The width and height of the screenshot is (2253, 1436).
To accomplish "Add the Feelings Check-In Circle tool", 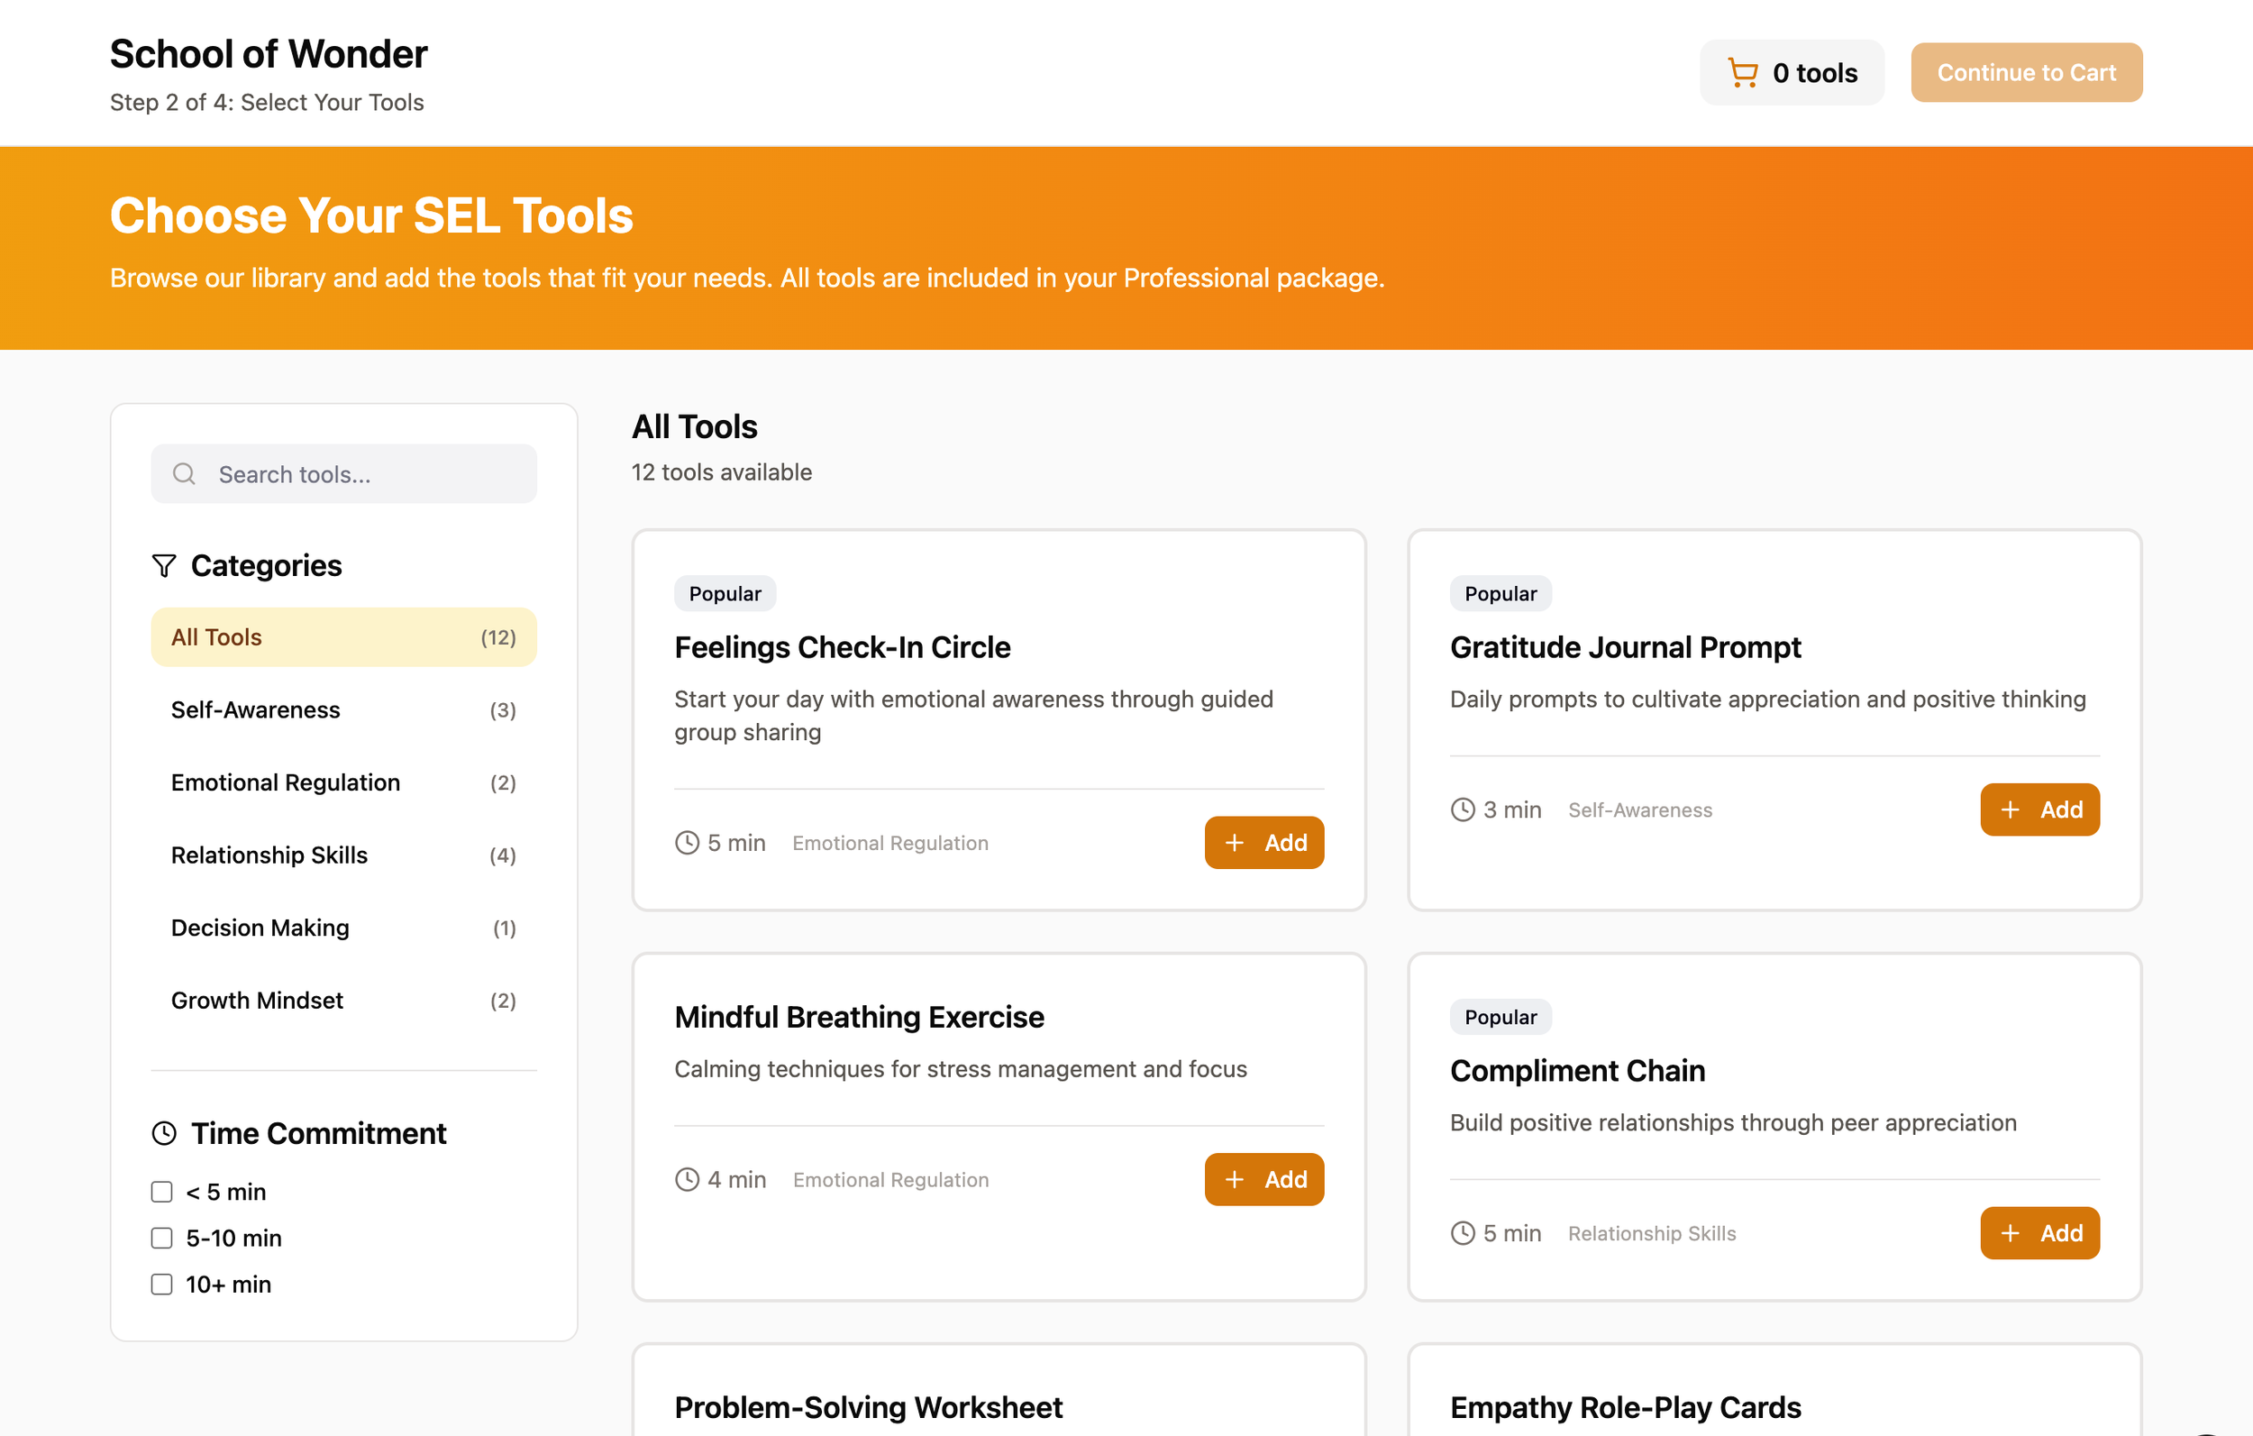I will [1263, 843].
